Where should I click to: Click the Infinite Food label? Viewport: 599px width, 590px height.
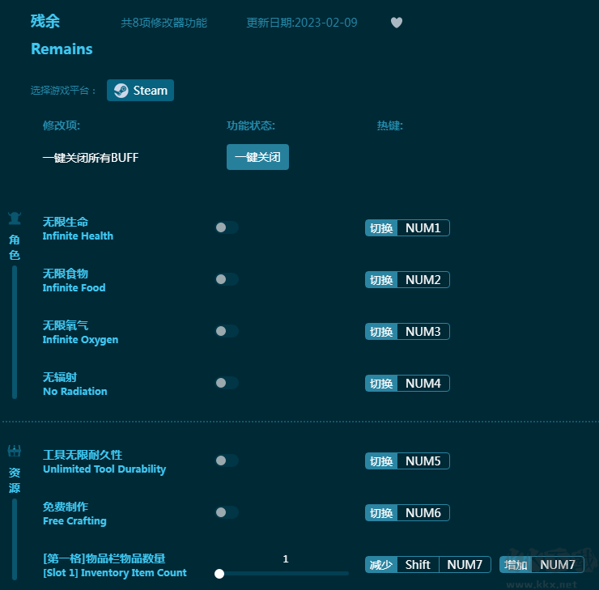coord(74,287)
